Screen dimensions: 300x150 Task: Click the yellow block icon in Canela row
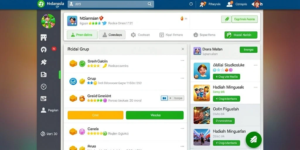pyautogui.click(x=73, y=132)
